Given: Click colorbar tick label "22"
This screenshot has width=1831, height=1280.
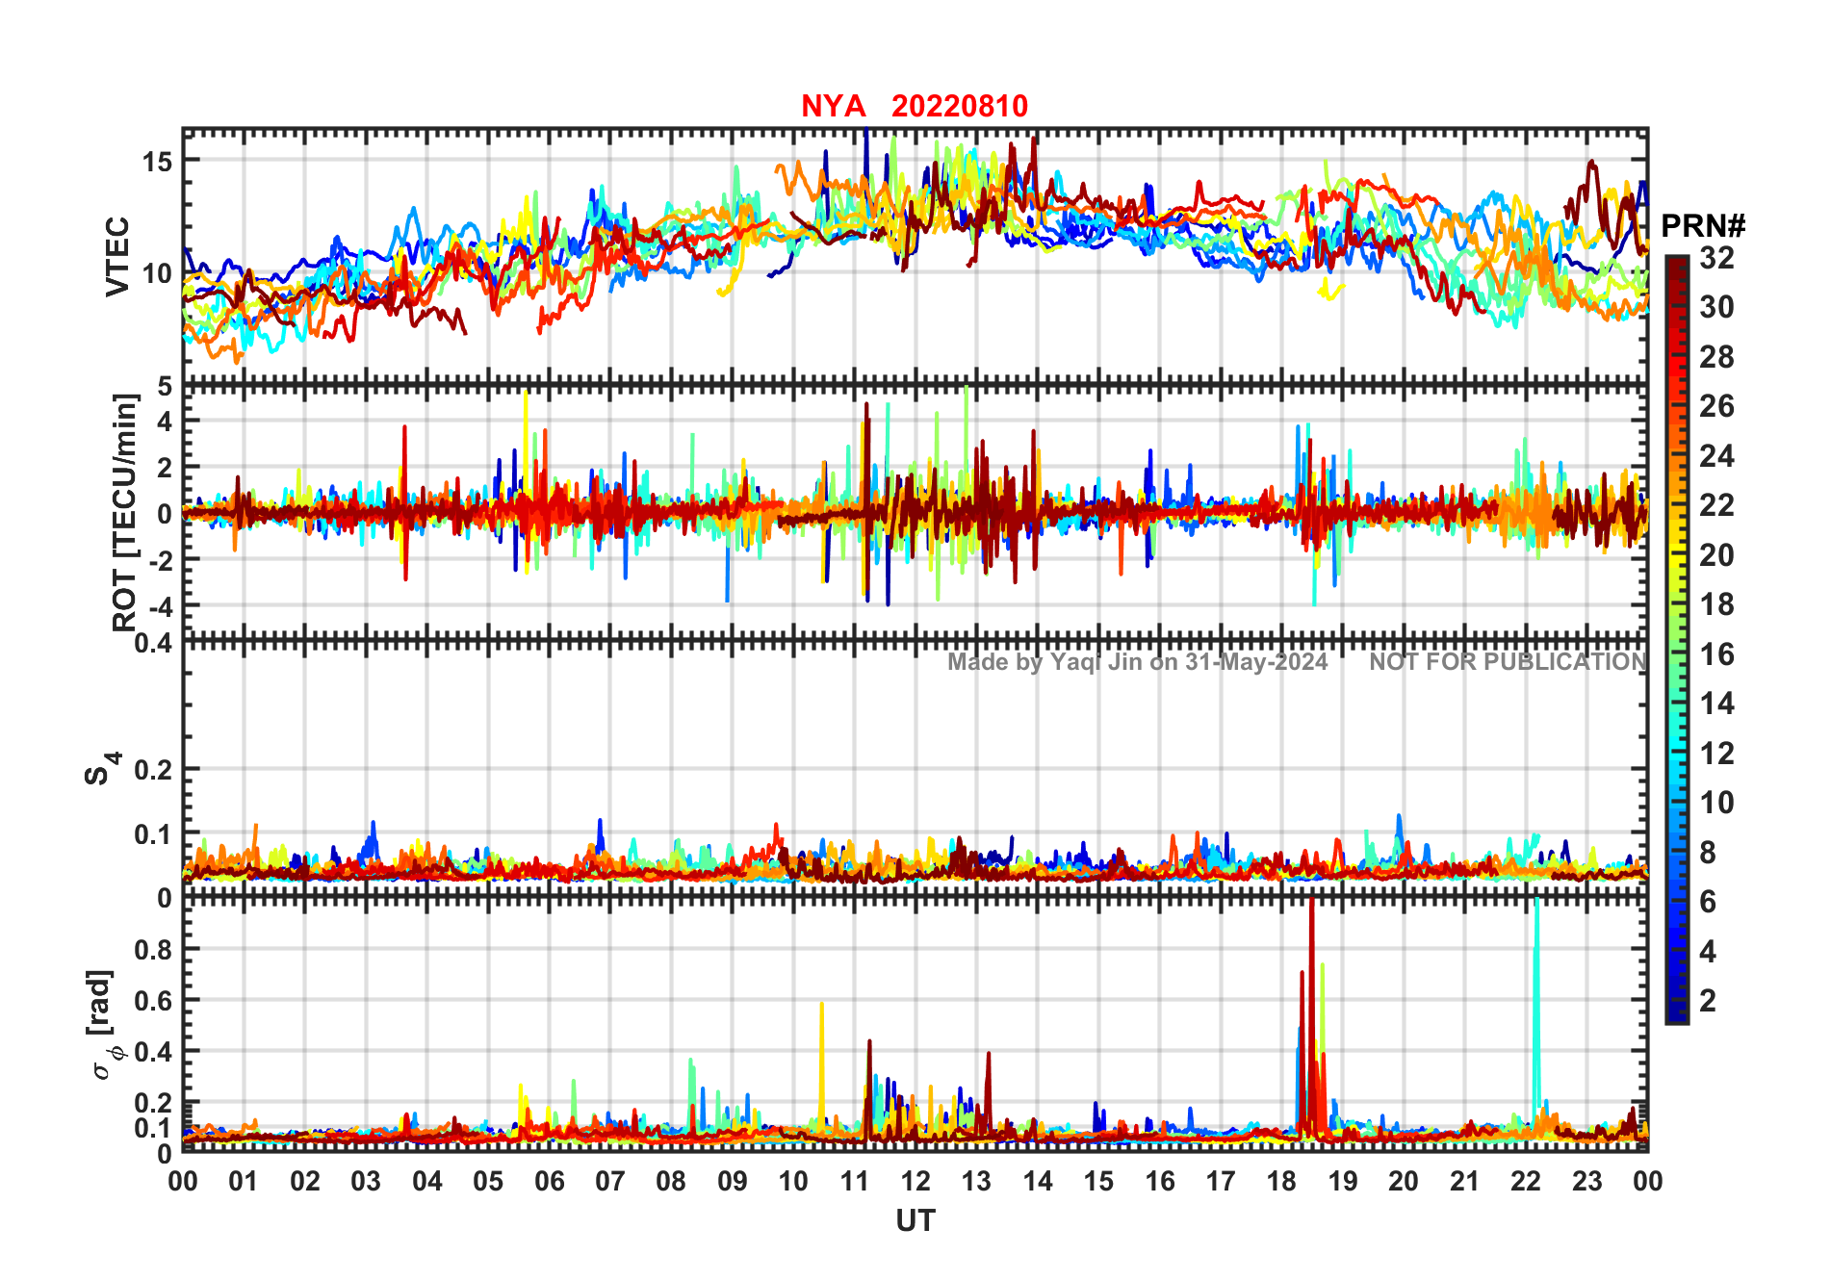Looking at the screenshot, I should (x=1716, y=505).
